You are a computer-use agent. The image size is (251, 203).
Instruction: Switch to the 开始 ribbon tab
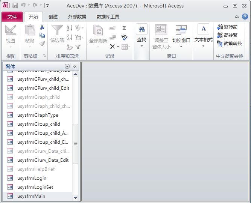[x=33, y=17]
